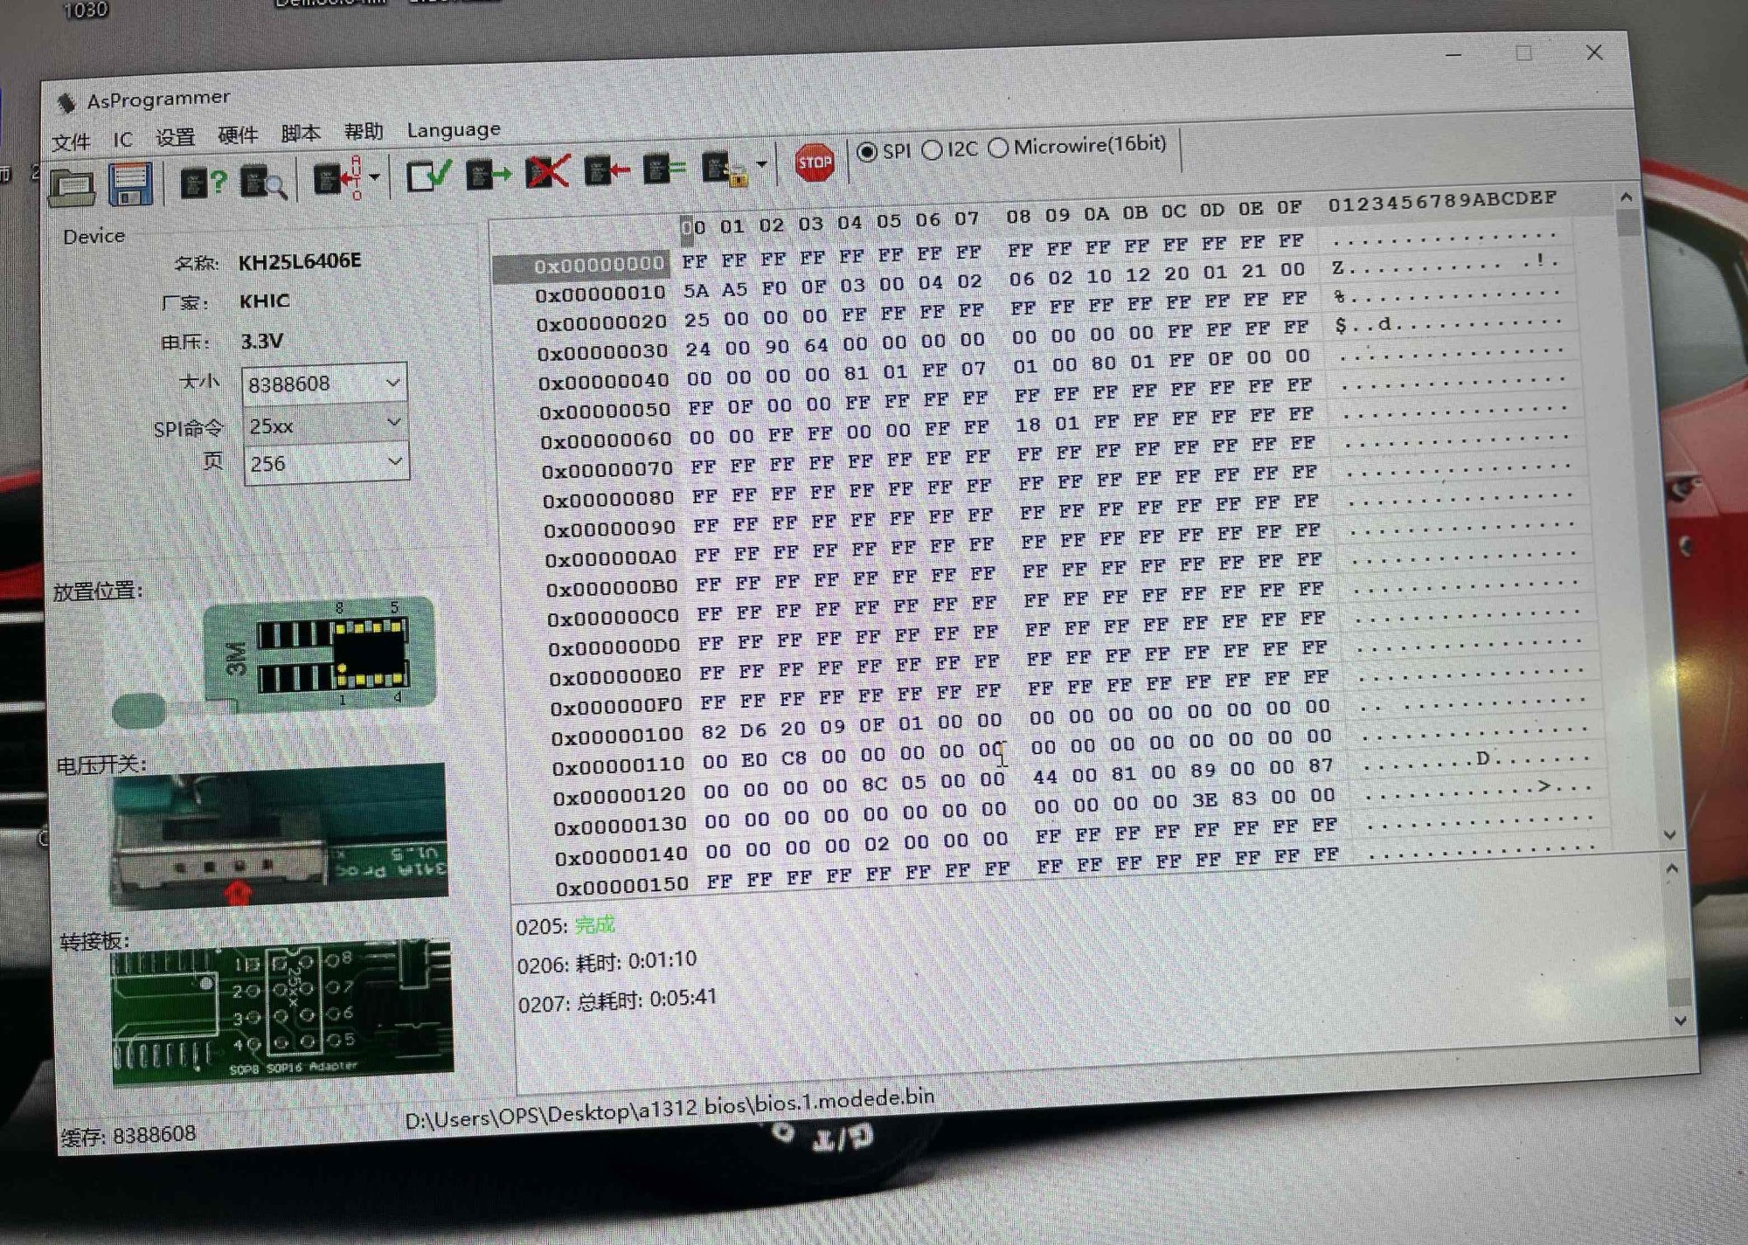This screenshot has width=1748, height=1245.
Task: Open the 硬件 hardware menu
Action: (x=237, y=135)
